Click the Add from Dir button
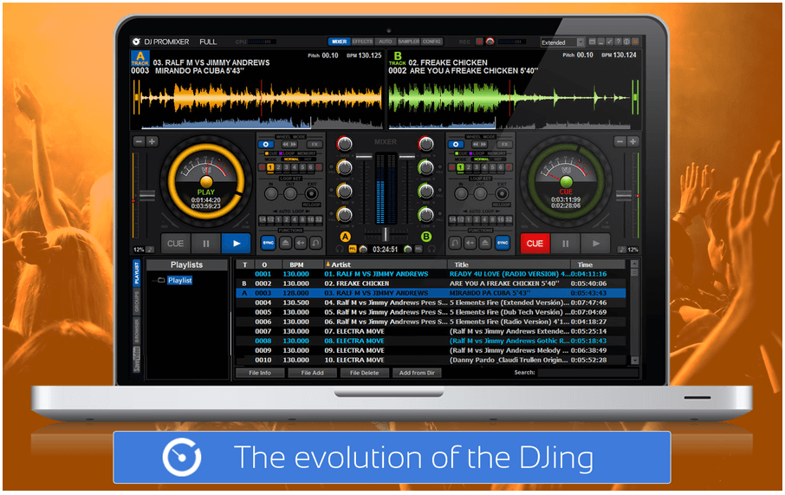The image size is (785, 495). 417,373
